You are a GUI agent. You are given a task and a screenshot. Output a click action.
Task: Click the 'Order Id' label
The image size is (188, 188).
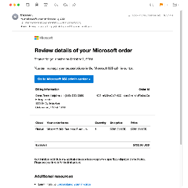point(144,89)
